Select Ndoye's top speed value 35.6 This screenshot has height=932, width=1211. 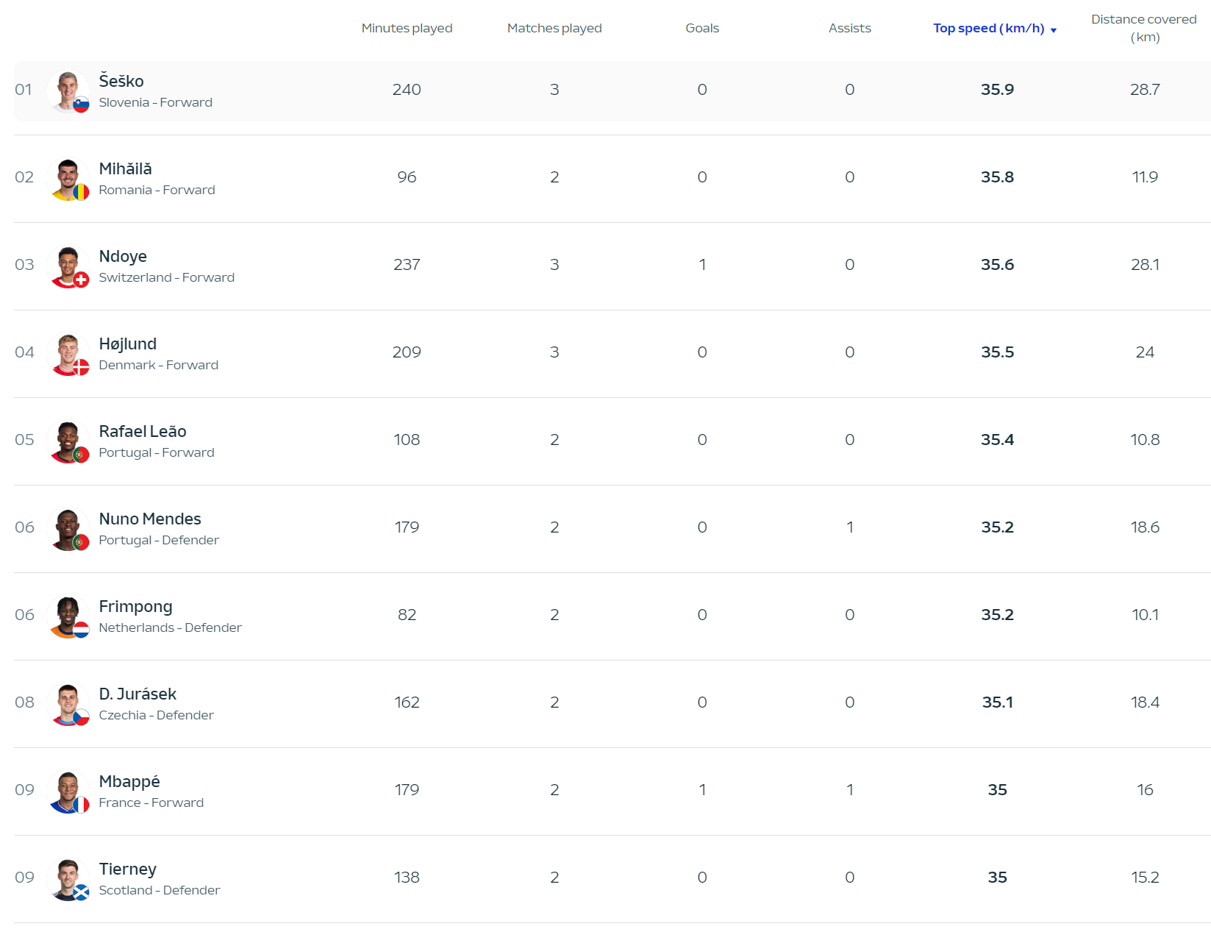pyautogui.click(x=997, y=265)
